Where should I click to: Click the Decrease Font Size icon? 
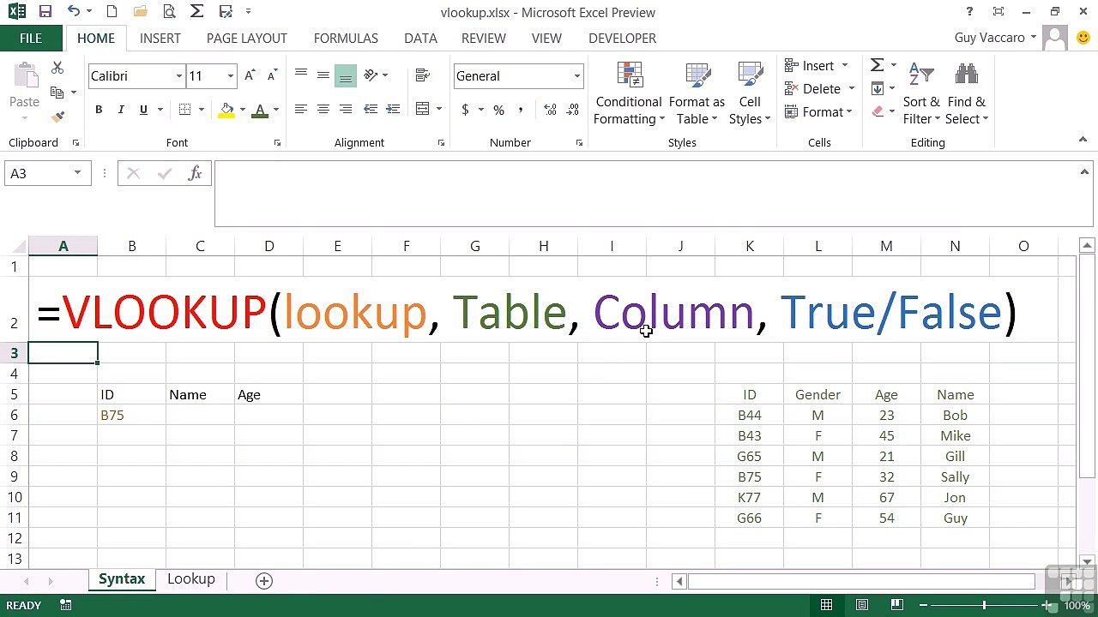(x=272, y=75)
